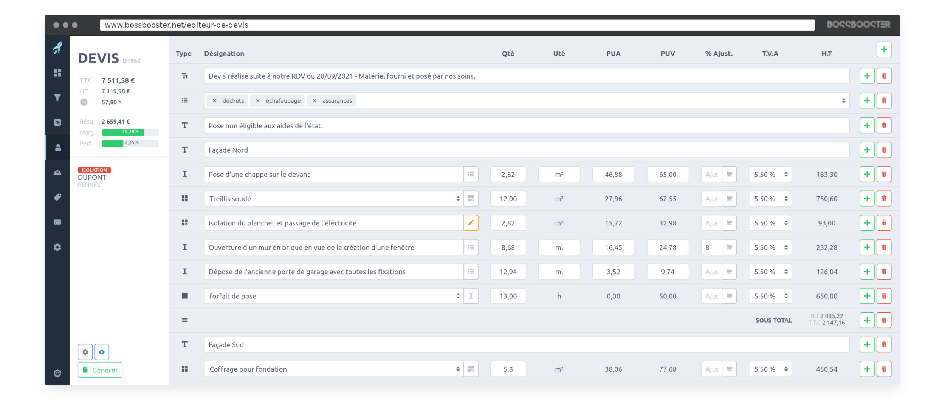Click adjustment field containing 8 in Ouverture row
This screenshot has width=945, height=400.
pyautogui.click(x=711, y=247)
